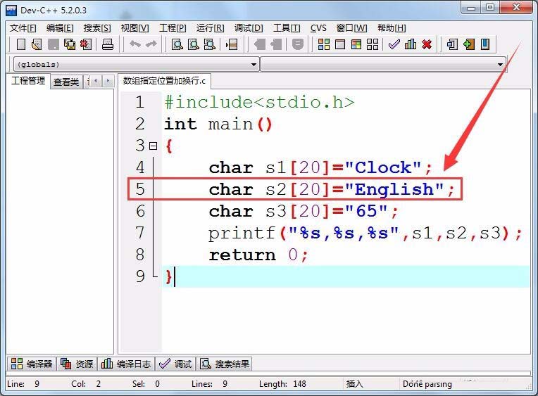Switch to the 工程管理 tab

pyautogui.click(x=28, y=81)
